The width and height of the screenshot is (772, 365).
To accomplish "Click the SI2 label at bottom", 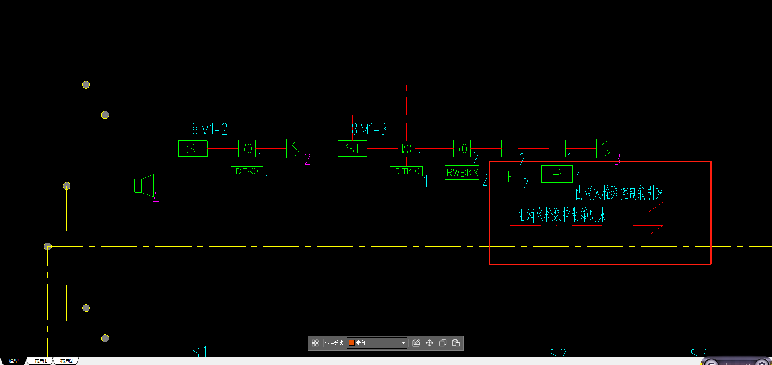I will click(558, 353).
